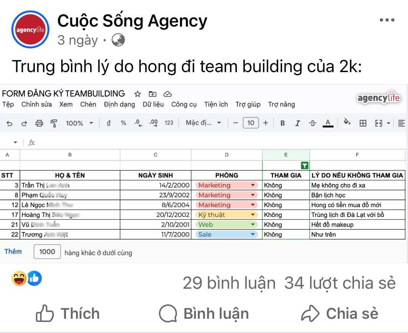Star the FORM ĐĂNG KÝ TEAMBUILDING document
Screen dimensions: 408x333
(x=137, y=94)
